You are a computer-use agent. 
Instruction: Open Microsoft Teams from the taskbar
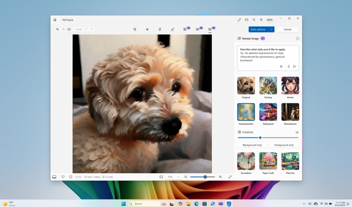click(221, 203)
